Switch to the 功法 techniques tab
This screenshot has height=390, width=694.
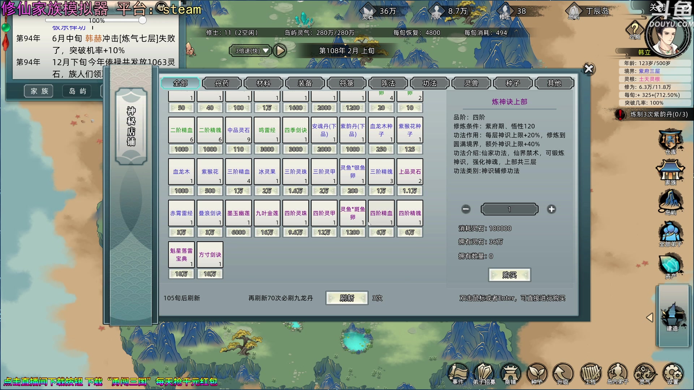(x=429, y=83)
